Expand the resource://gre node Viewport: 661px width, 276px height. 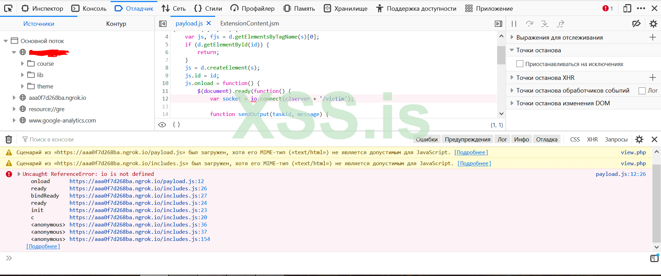pyautogui.click(x=14, y=109)
